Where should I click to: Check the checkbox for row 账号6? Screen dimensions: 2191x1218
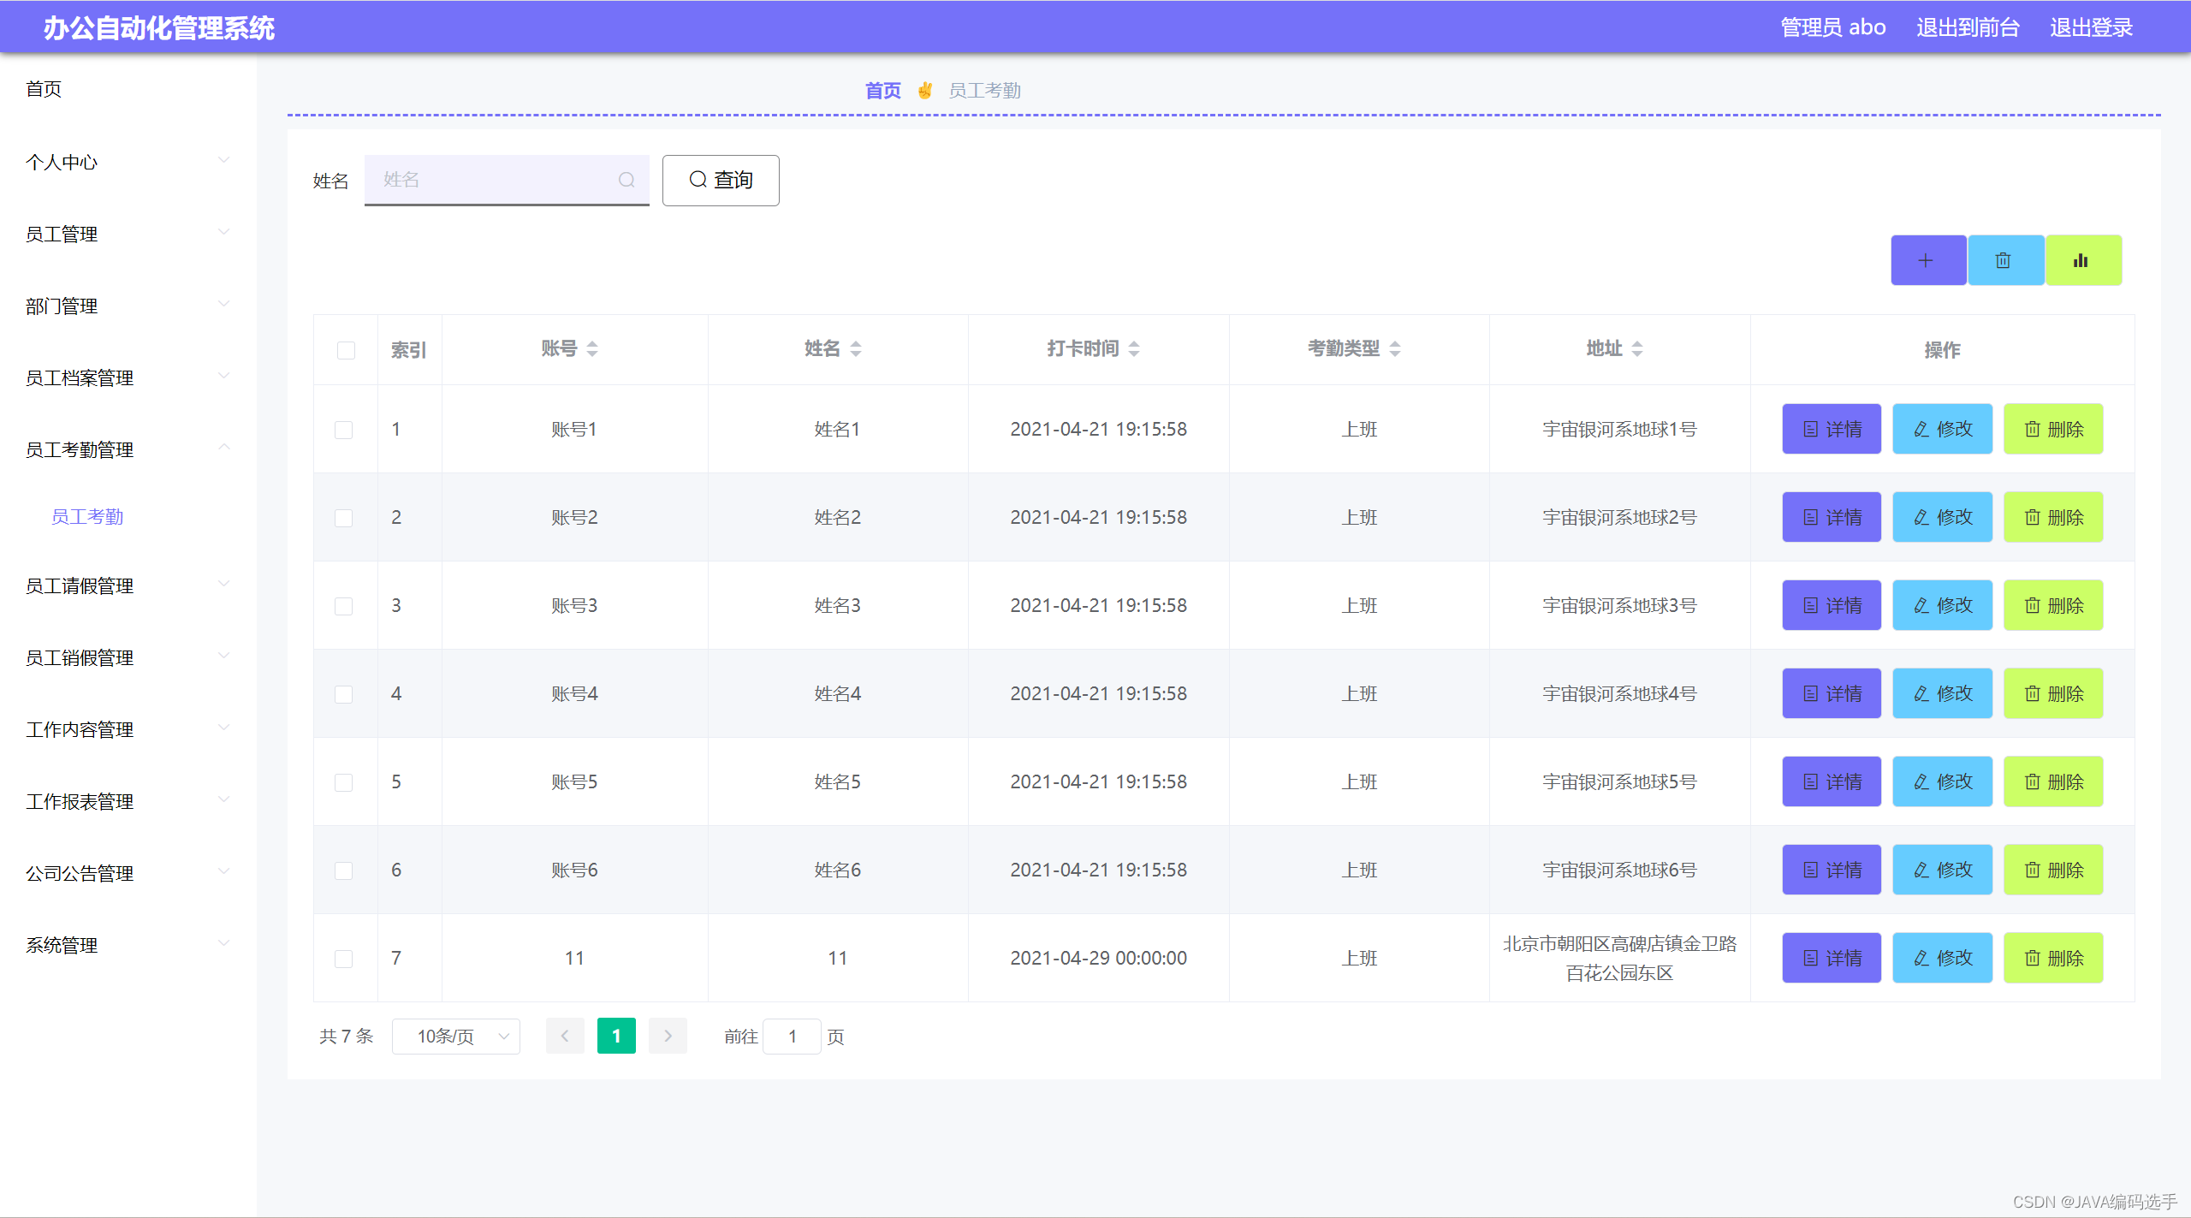pos(343,870)
